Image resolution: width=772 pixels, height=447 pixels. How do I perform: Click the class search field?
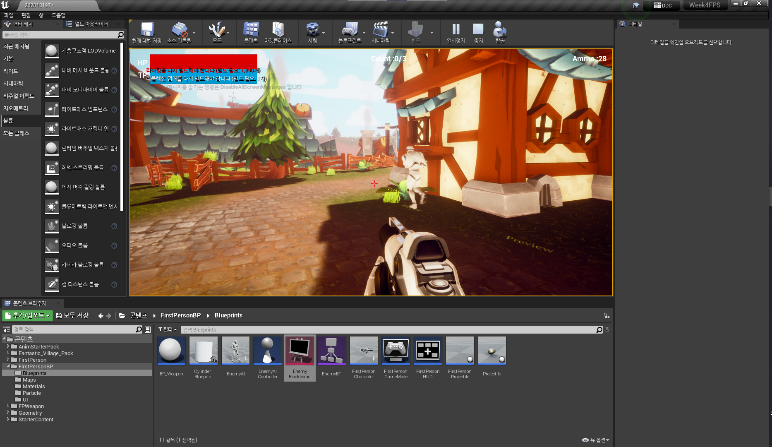63,35
